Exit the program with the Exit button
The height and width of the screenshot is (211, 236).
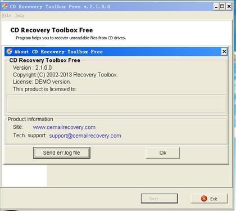[x=209, y=199]
